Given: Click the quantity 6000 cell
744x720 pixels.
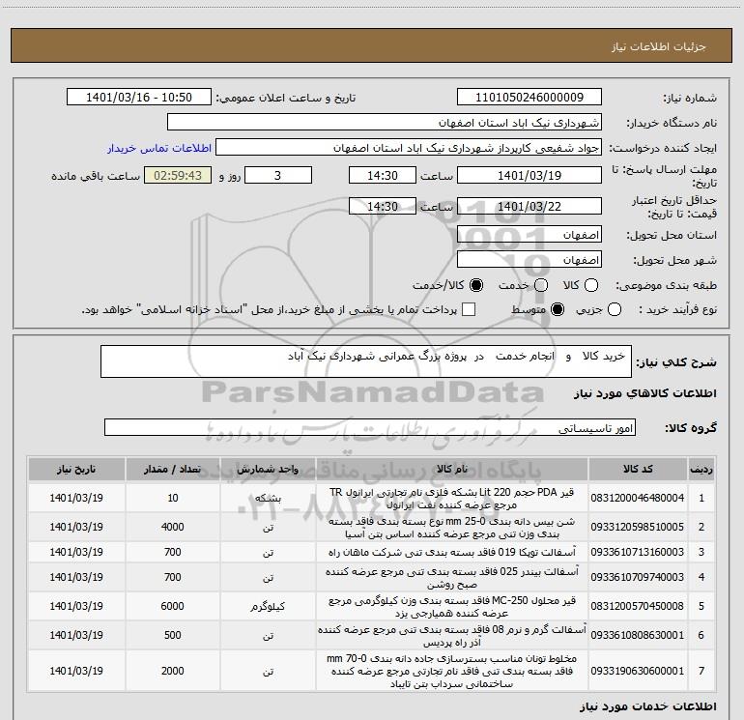Looking at the screenshot, I should coord(173,606).
